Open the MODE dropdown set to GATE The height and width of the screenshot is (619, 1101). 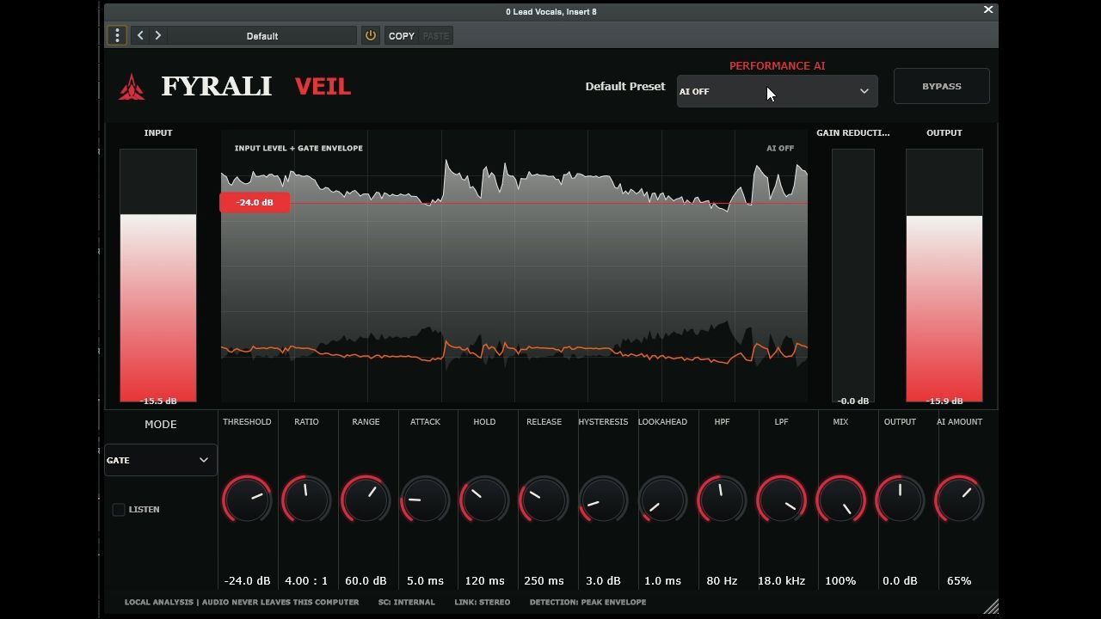160,460
